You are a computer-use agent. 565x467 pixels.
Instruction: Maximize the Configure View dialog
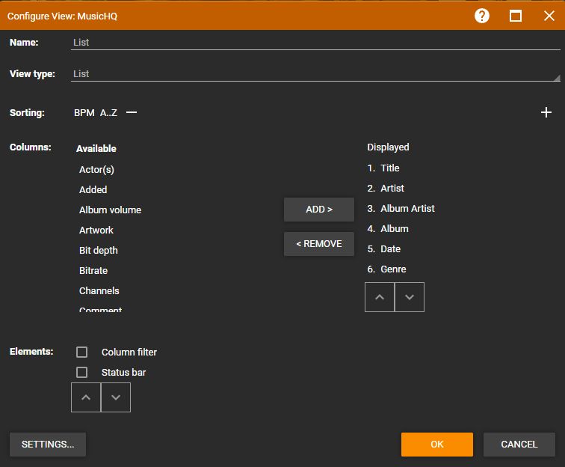[515, 16]
